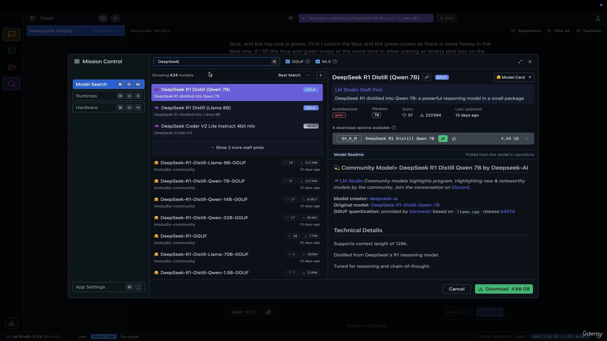Viewport: 607px width, 341px height.
Task: Switch to Developer mode
Action: [130, 337]
